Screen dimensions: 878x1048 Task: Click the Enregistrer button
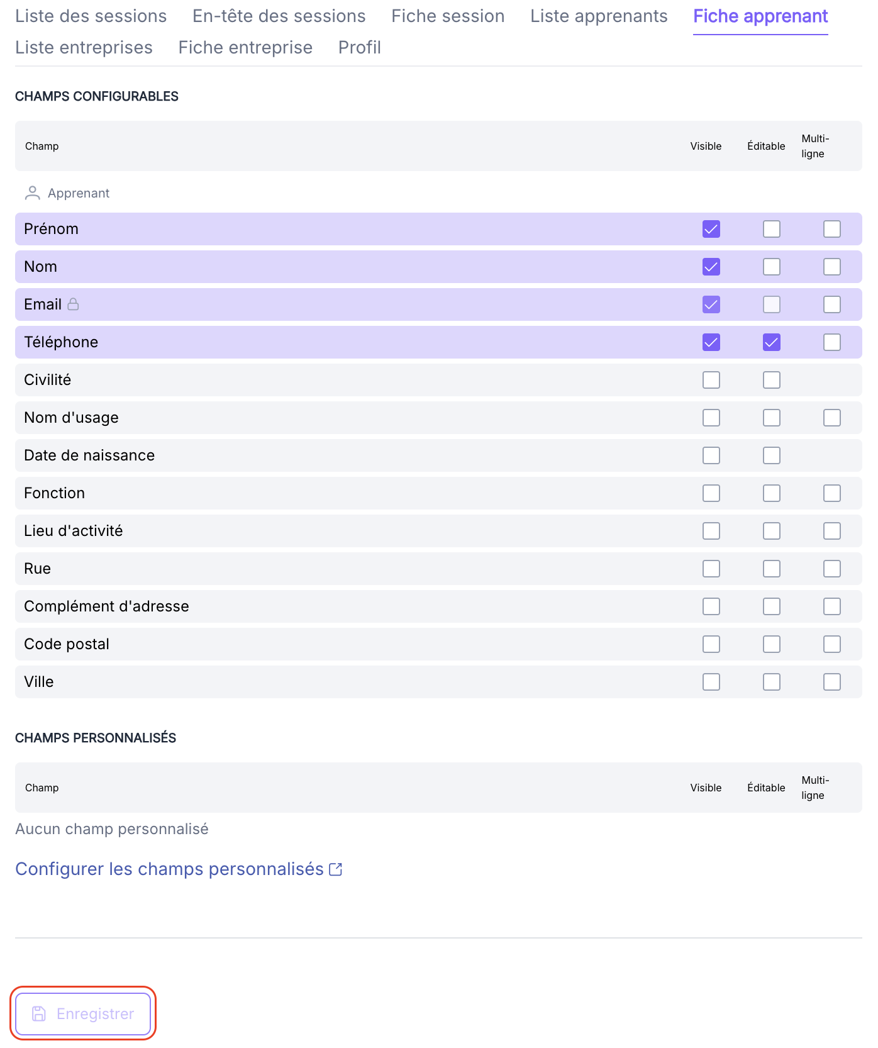pos(83,1013)
